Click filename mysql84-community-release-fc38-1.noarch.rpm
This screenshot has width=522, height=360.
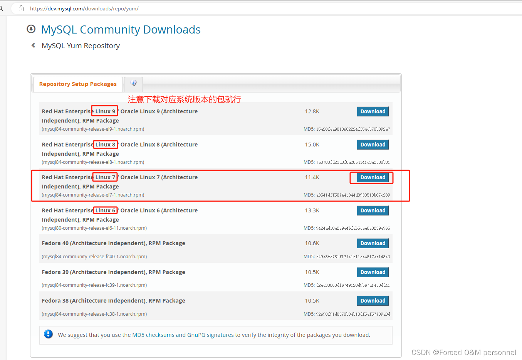(x=94, y=314)
